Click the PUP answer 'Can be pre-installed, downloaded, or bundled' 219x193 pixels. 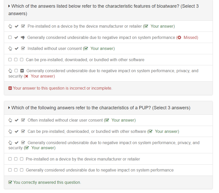[x=87, y=131]
